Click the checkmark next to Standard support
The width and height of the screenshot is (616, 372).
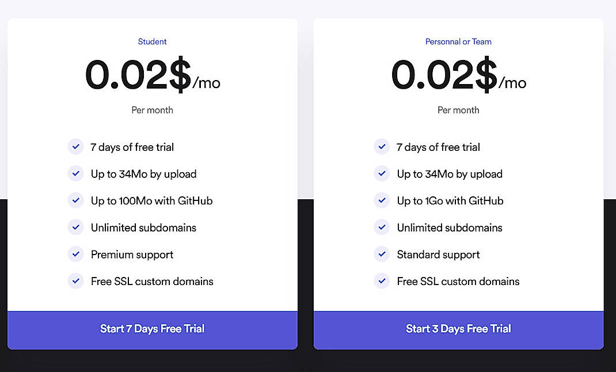point(382,254)
